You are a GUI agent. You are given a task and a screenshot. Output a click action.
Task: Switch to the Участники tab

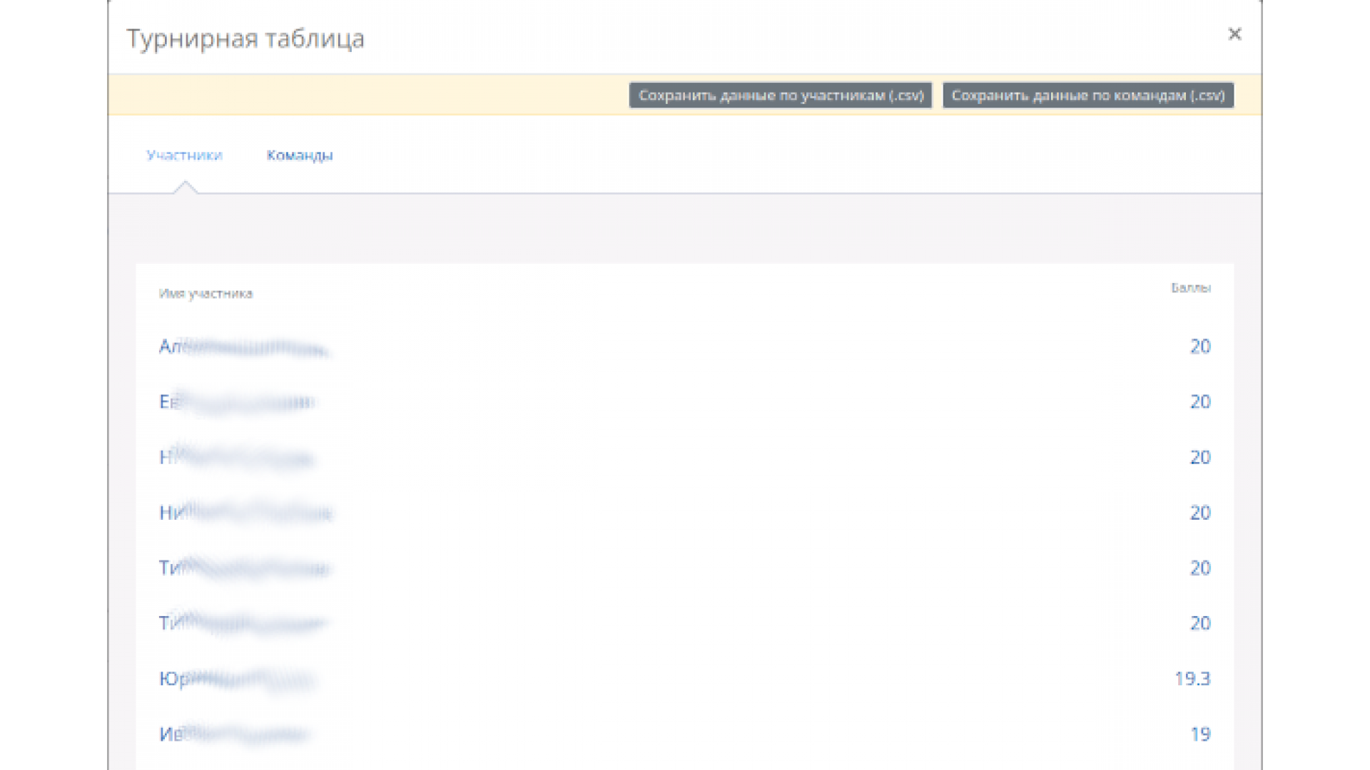pos(184,155)
